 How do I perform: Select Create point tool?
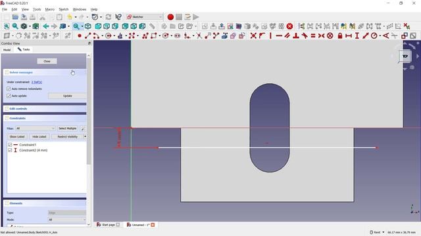click(80, 35)
